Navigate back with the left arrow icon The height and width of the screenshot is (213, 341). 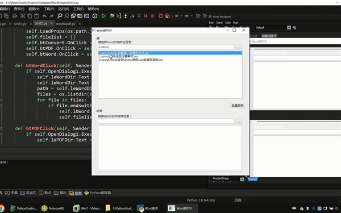[x=177, y=16]
